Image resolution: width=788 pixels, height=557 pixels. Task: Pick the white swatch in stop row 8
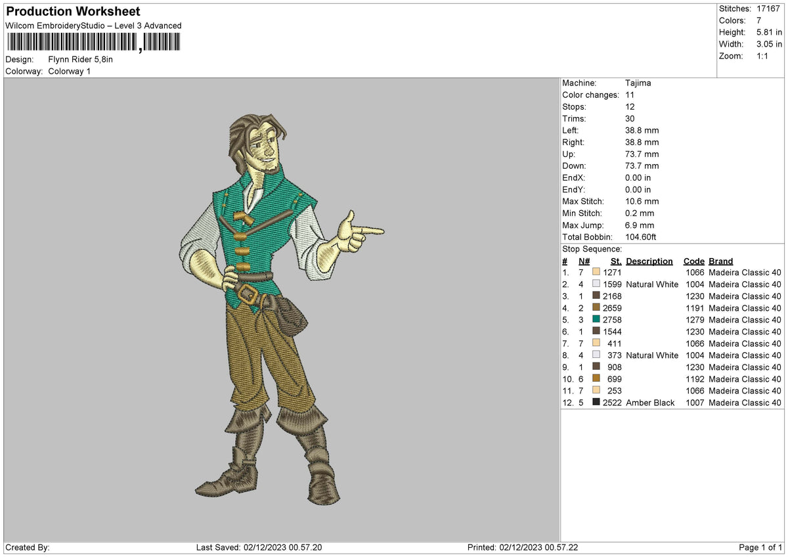click(596, 355)
